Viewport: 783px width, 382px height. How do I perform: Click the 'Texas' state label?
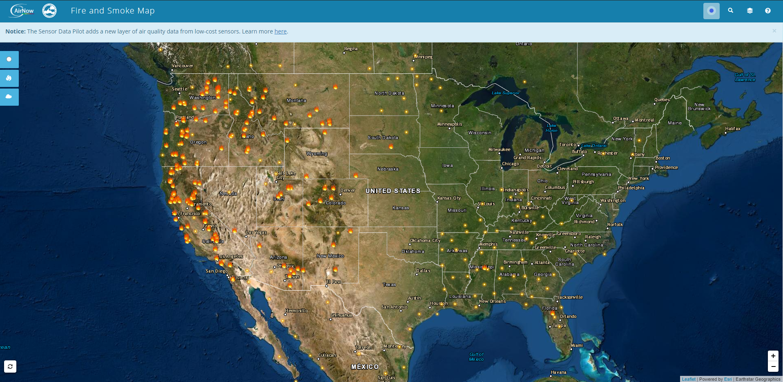(x=389, y=284)
